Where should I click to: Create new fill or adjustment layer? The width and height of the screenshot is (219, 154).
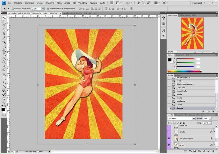(199, 151)
